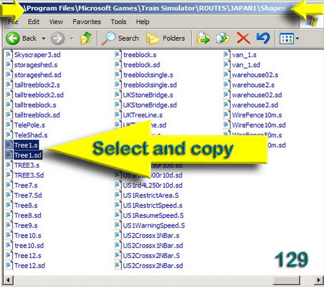Viewport: 324px width, 287px height.
Task: Click the horizontal scrollbar left arrow
Action: pos(8,280)
